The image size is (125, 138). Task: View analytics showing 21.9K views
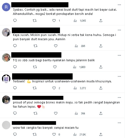(x=80, y=134)
